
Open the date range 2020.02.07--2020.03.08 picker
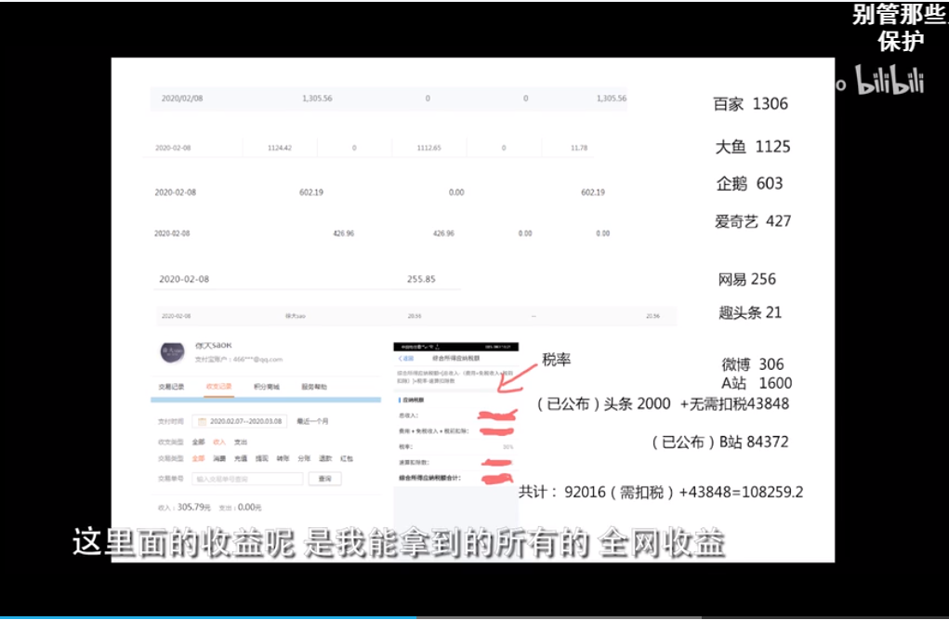click(240, 421)
